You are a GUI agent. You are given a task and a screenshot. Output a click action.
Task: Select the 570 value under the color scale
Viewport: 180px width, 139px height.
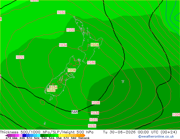click(x=66, y=138)
